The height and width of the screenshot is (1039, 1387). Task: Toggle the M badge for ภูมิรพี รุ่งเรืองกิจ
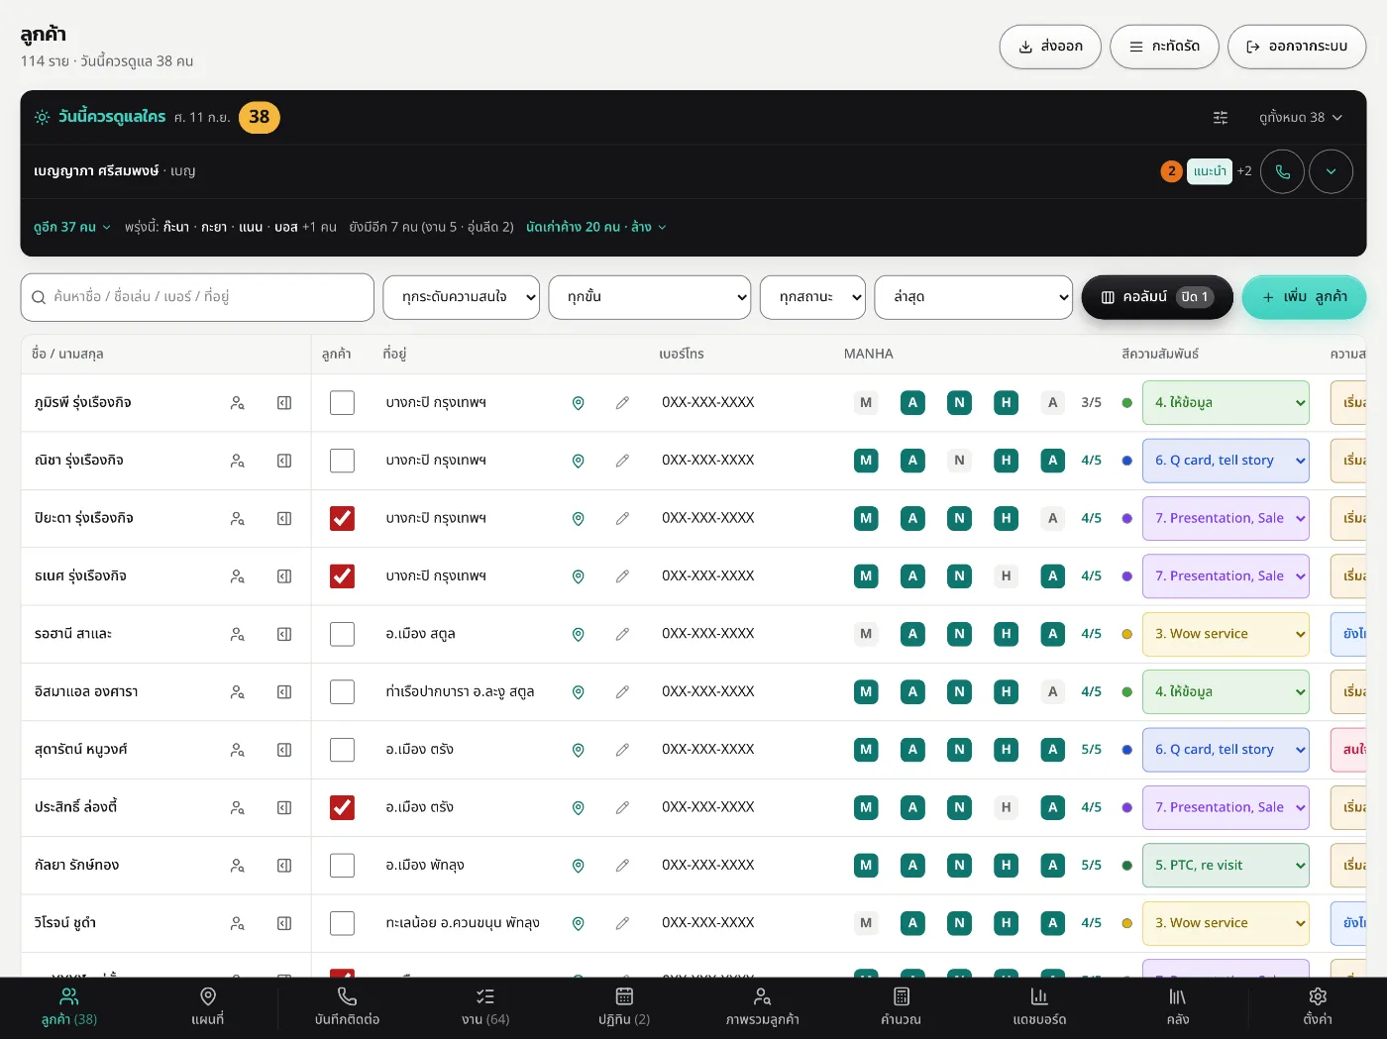(866, 403)
